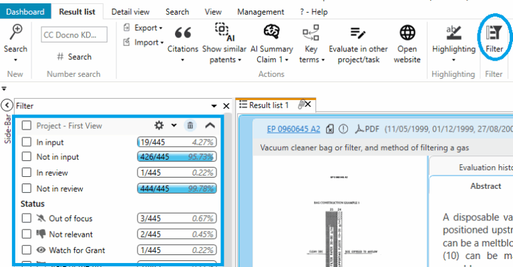This screenshot has height=267, width=513.
Task: Open AI Summary Claim 1
Action: click(271, 33)
